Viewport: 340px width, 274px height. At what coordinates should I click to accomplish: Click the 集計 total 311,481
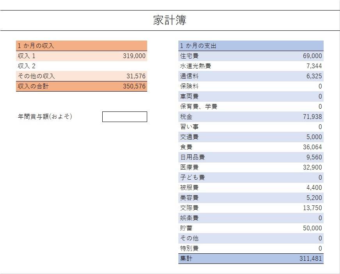click(x=310, y=258)
